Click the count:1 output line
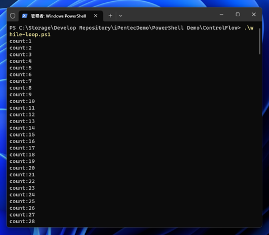 coord(21,41)
